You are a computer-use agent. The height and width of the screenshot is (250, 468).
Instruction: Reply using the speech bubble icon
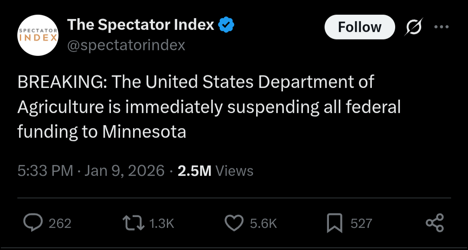pos(32,223)
